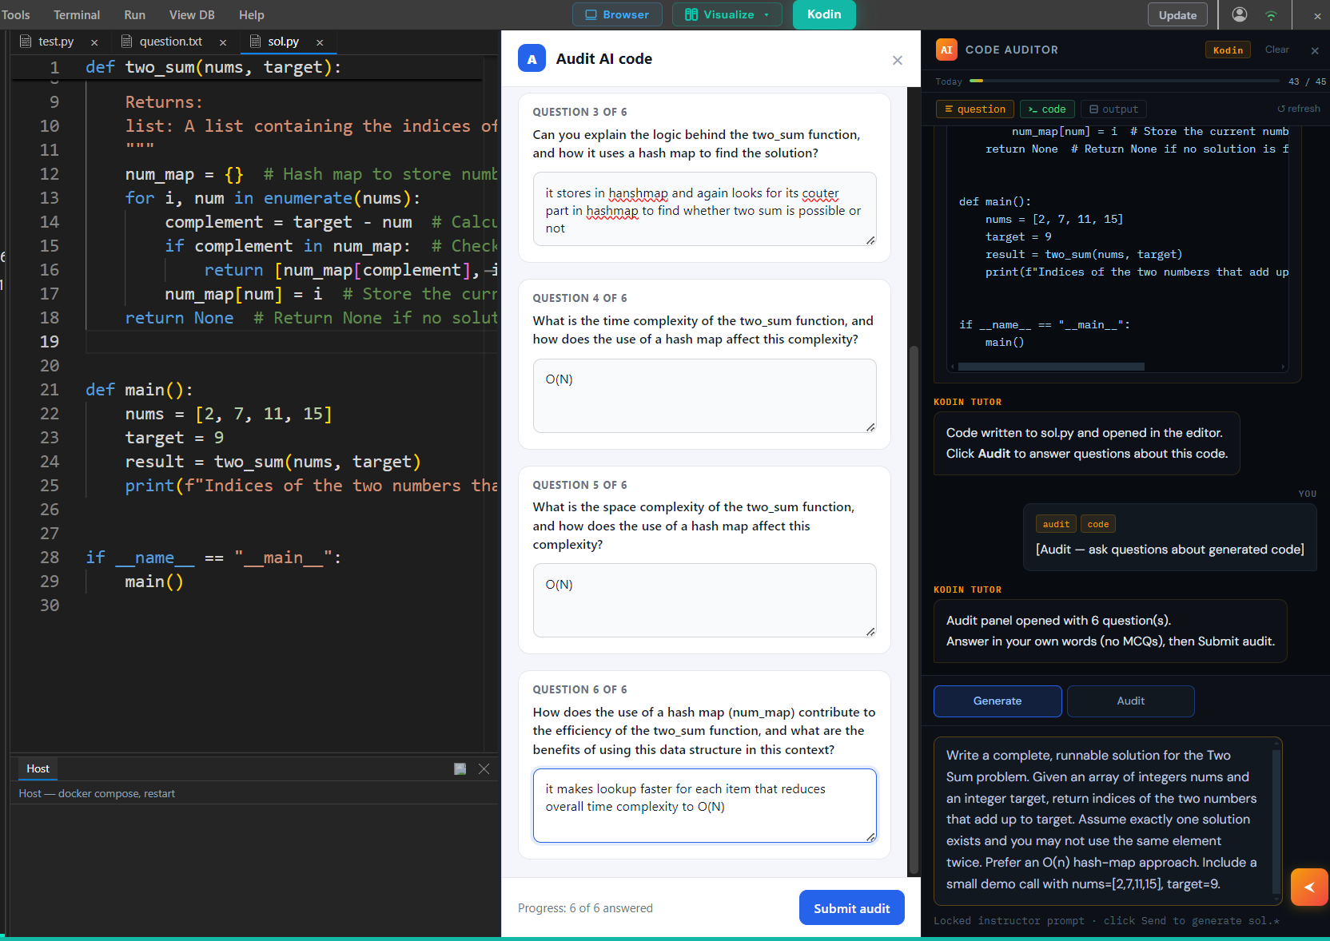
Task: Select the Audit mode button
Action: [x=1130, y=701]
